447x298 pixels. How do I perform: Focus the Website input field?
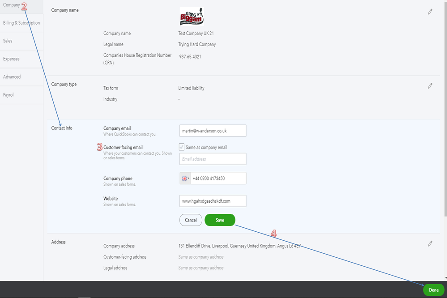tap(213, 201)
